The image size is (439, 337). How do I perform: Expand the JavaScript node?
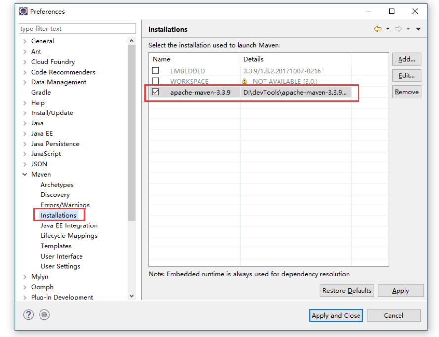point(25,154)
